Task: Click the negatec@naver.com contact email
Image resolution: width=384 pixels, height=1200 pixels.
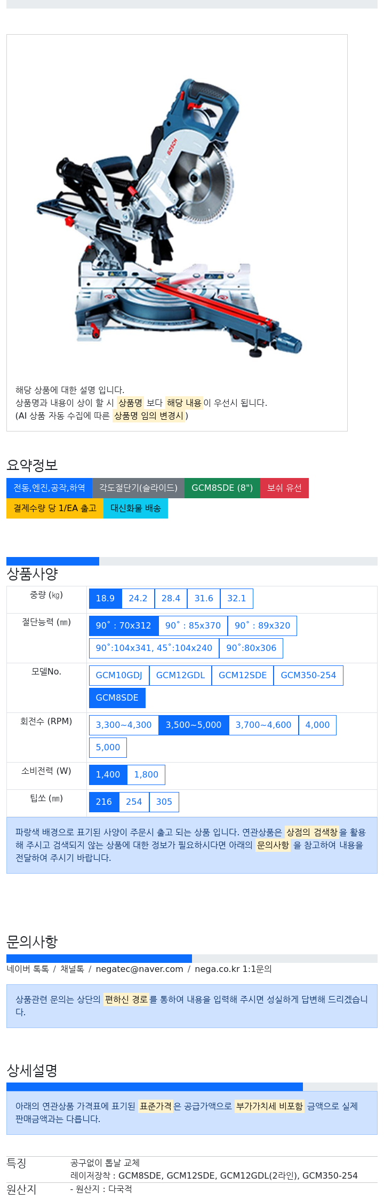Action: coord(139,969)
